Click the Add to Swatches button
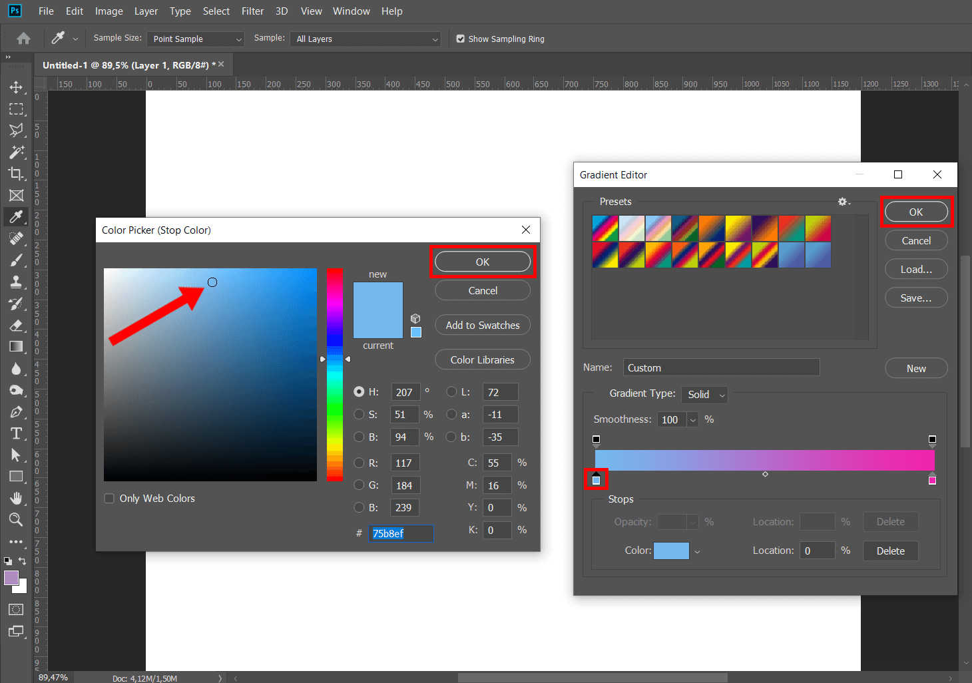 pyautogui.click(x=482, y=325)
